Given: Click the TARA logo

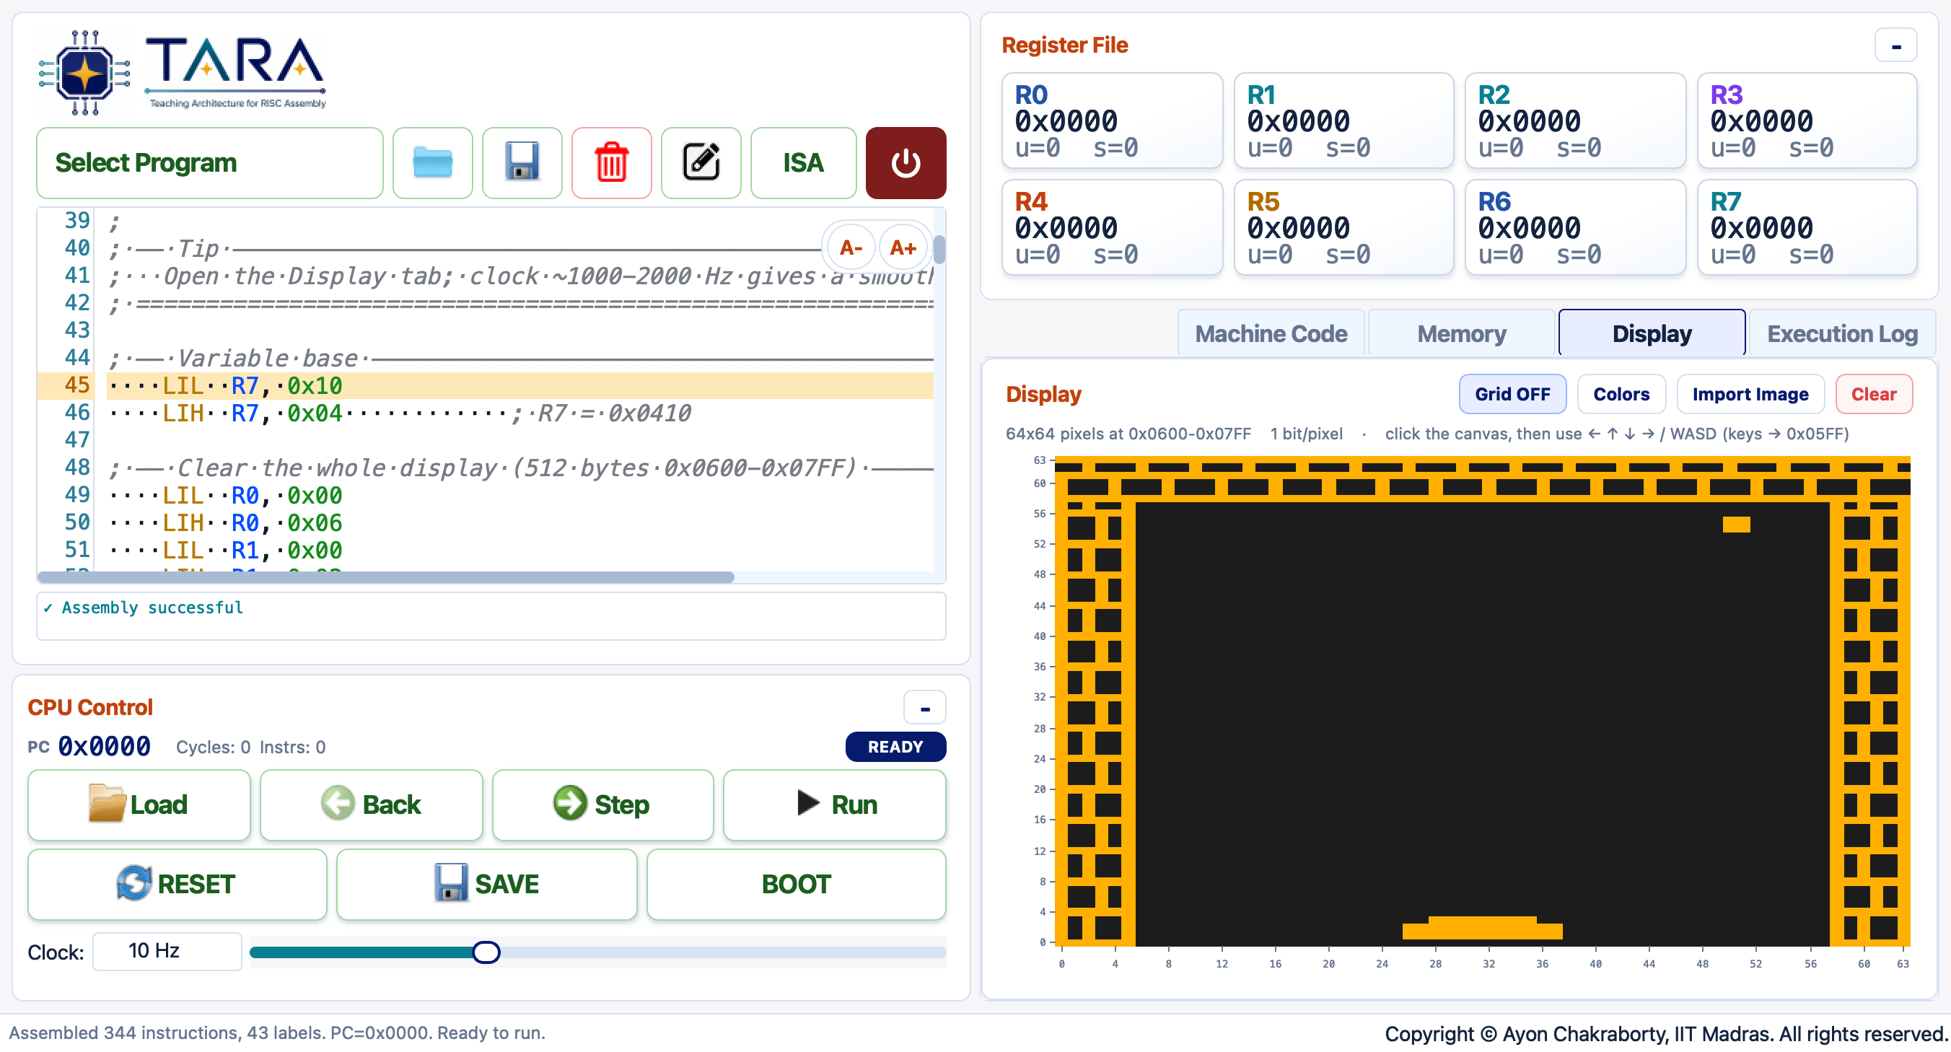Looking at the screenshot, I should (x=183, y=72).
